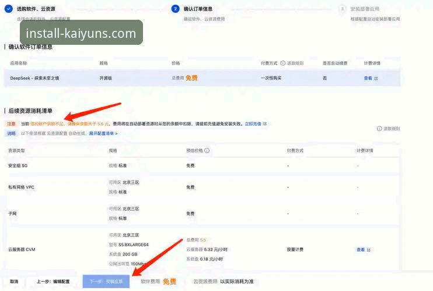Click 是否自动续费 column header
Viewport: 433px width, 291px height.
[x=335, y=63]
